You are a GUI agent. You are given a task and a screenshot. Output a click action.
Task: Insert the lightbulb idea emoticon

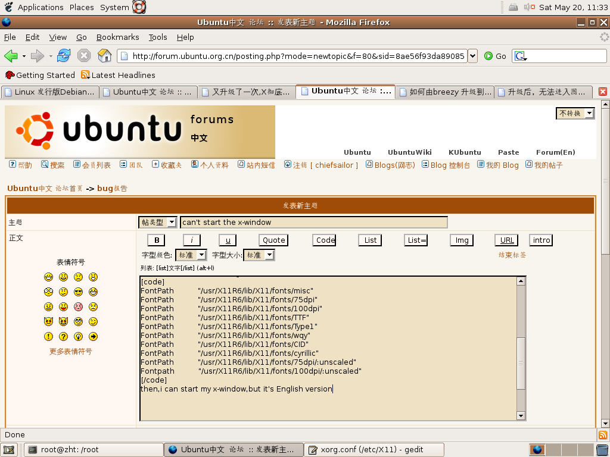click(x=78, y=337)
